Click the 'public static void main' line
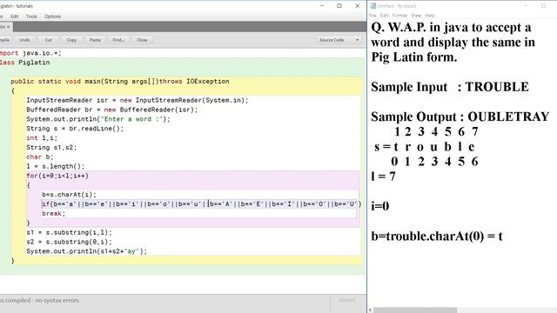557x313 pixels. (120, 81)
